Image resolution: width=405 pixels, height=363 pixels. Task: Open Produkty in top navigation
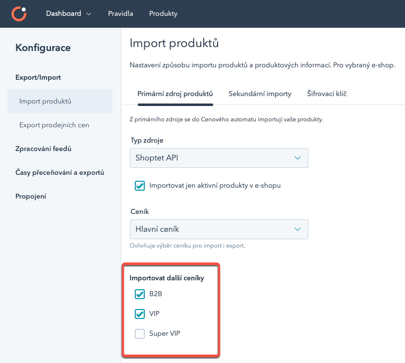pyautogui.click(x=163, y=13)
